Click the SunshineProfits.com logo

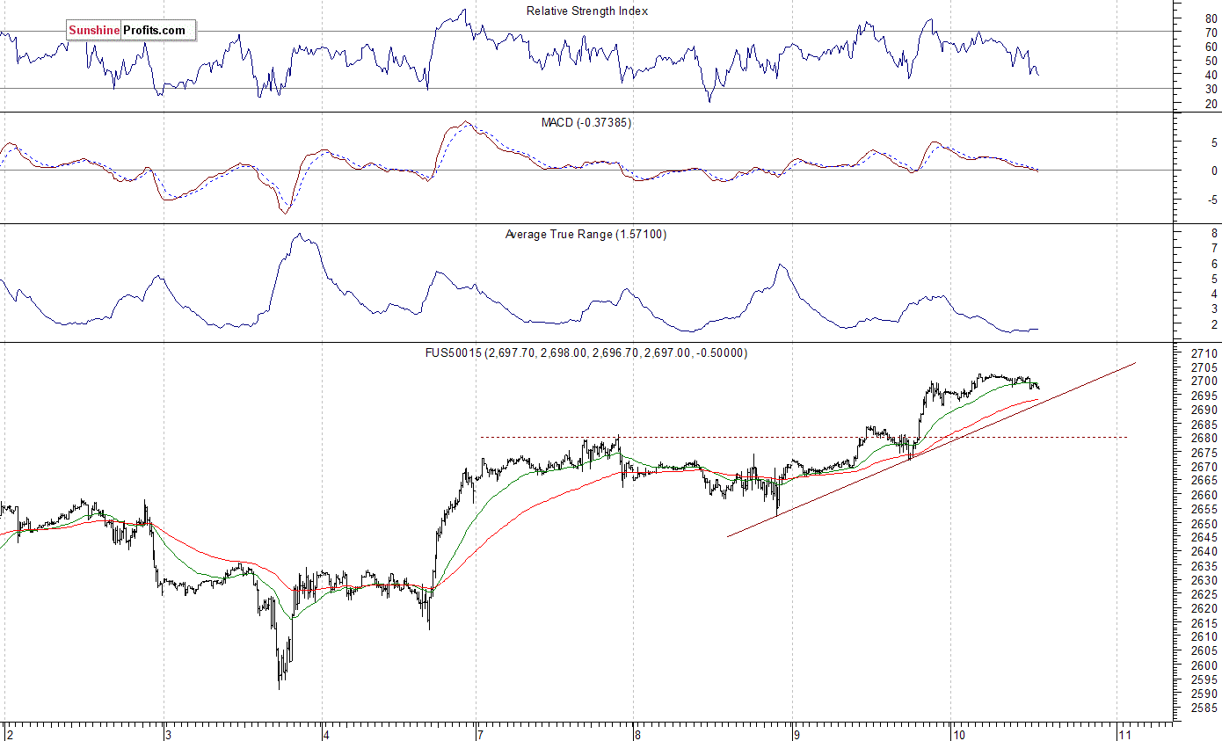tap(131, 31)
